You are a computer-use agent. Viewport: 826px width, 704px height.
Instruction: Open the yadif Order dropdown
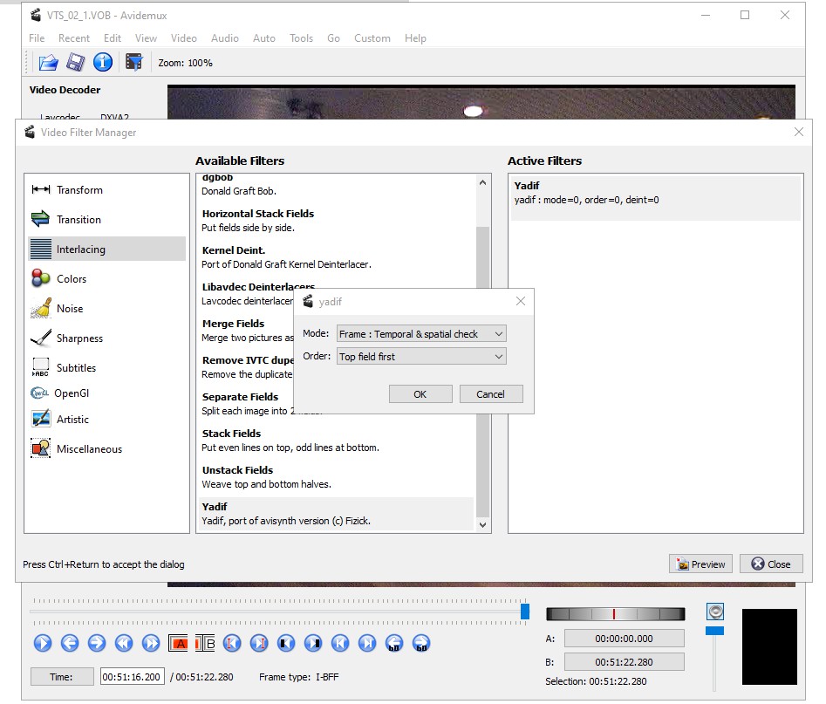pyautogui.click(x=421, y=356)
